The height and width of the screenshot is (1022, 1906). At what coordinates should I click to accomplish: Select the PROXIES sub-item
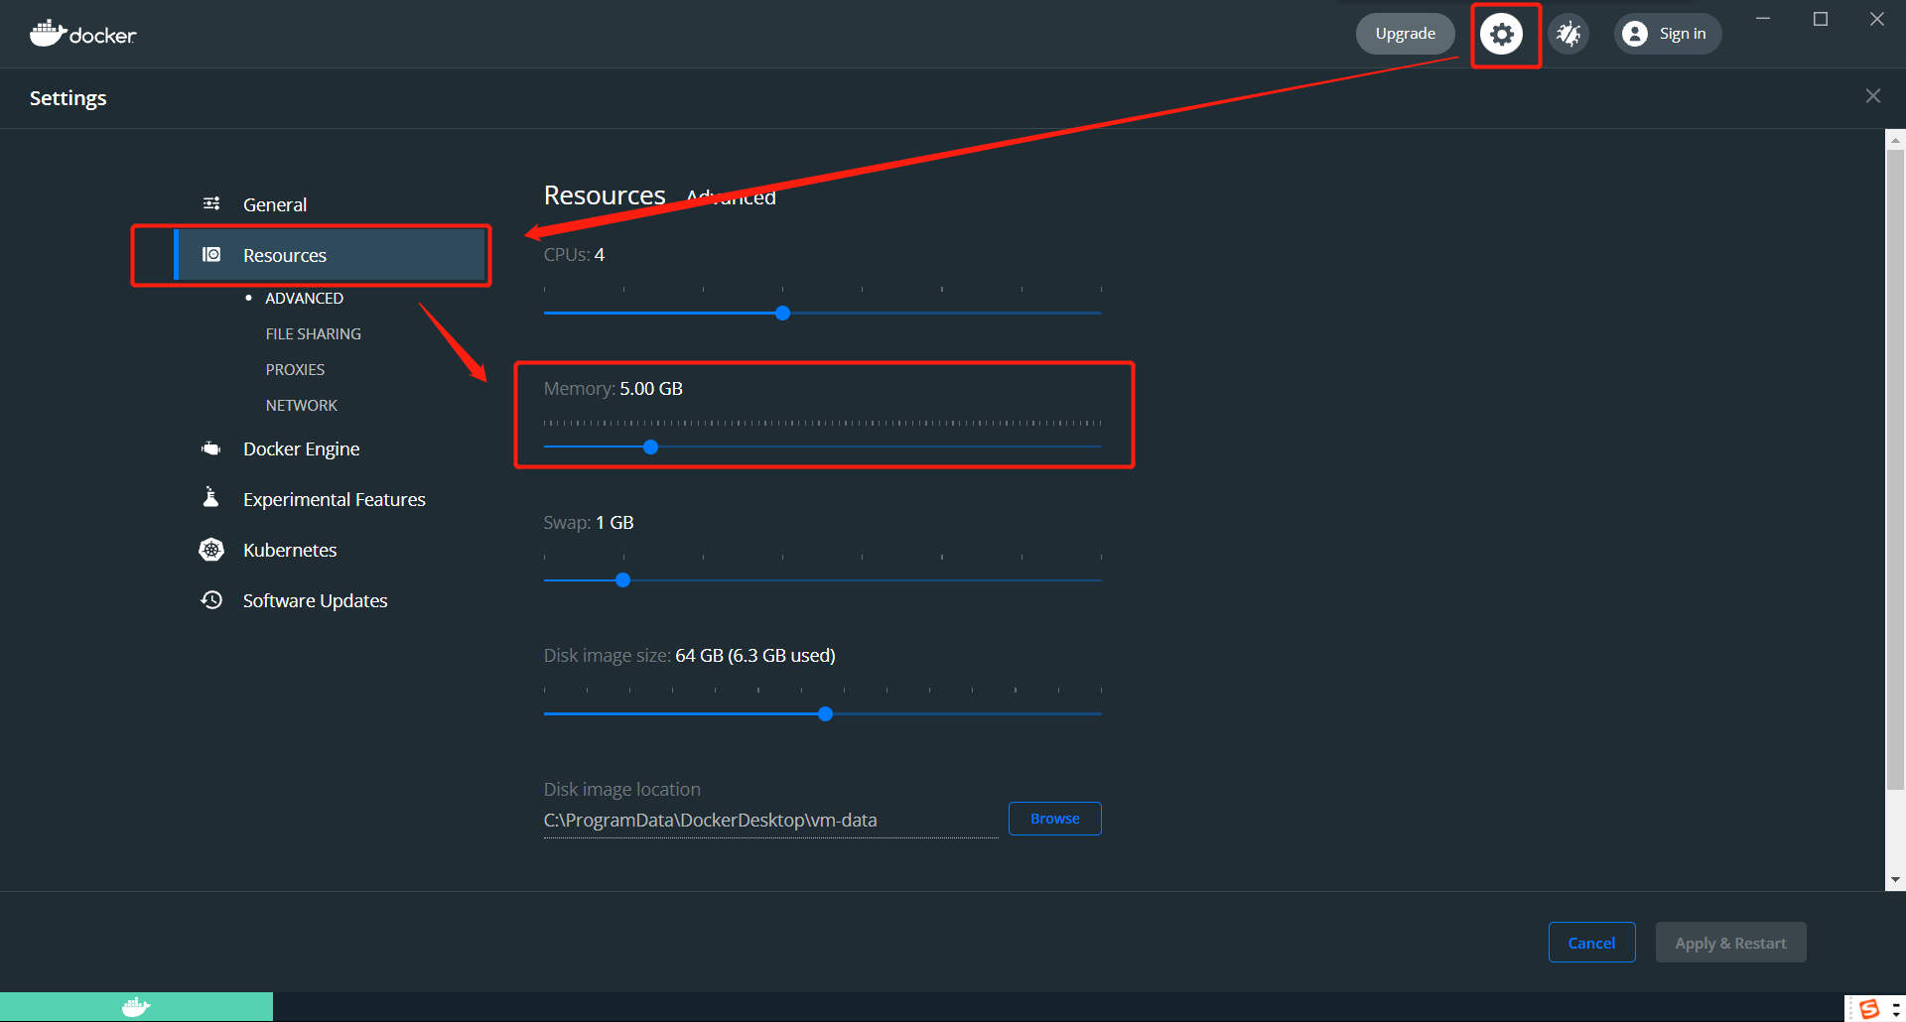pyautogui.click(x=295, y=369)
